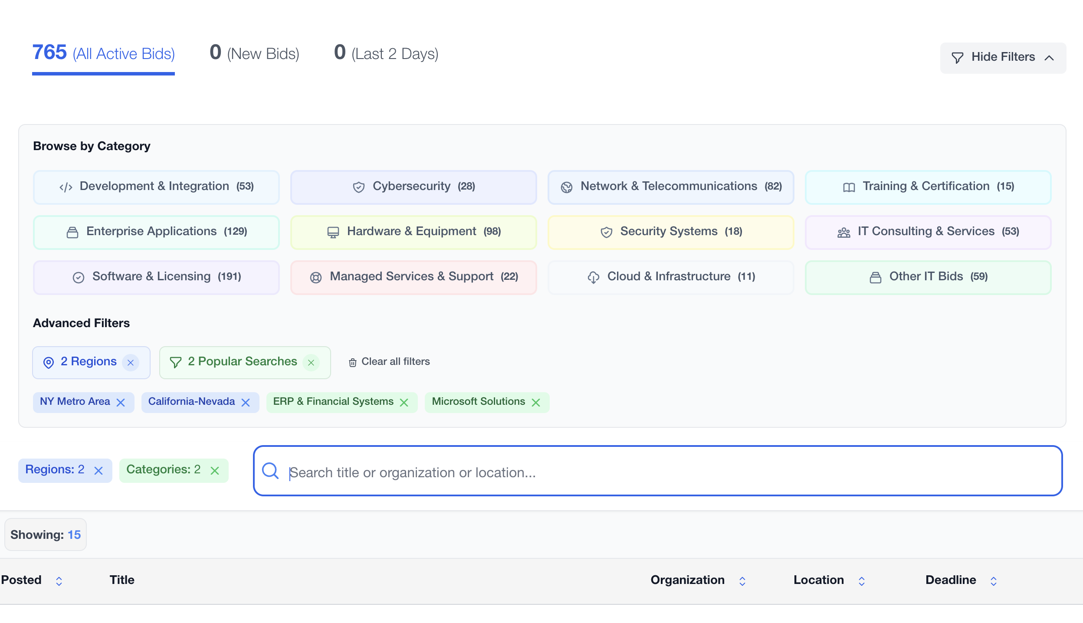Filter by Other IT Bids category
Image resolution: width=1083 pixels, height=623 pixels.
(x=928, y=277)
